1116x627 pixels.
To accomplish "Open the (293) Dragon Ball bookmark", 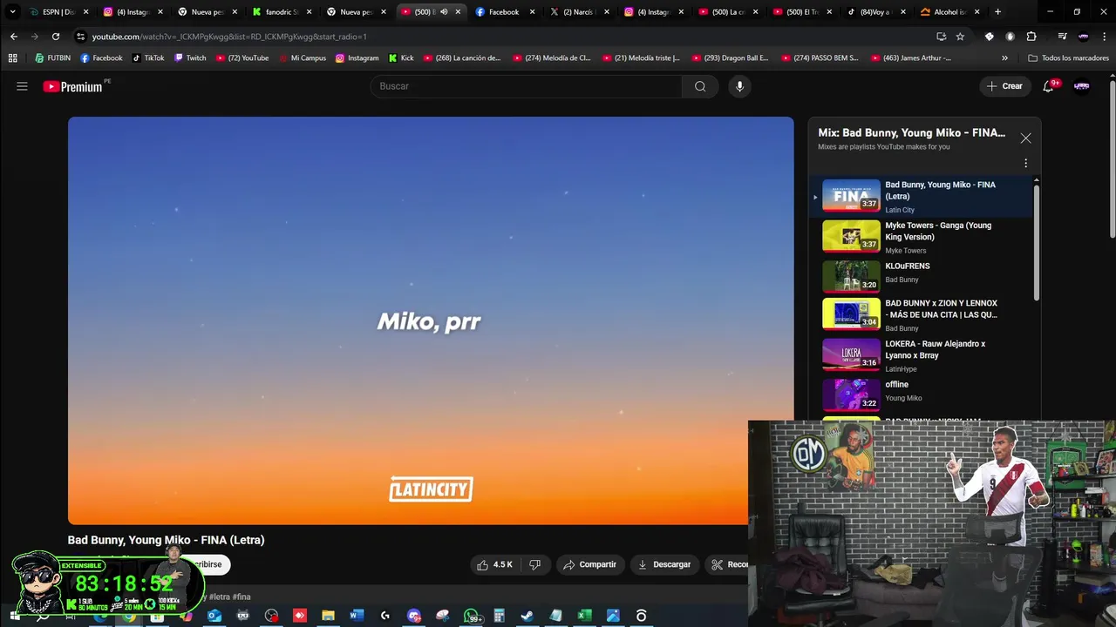I will [731, 58].
